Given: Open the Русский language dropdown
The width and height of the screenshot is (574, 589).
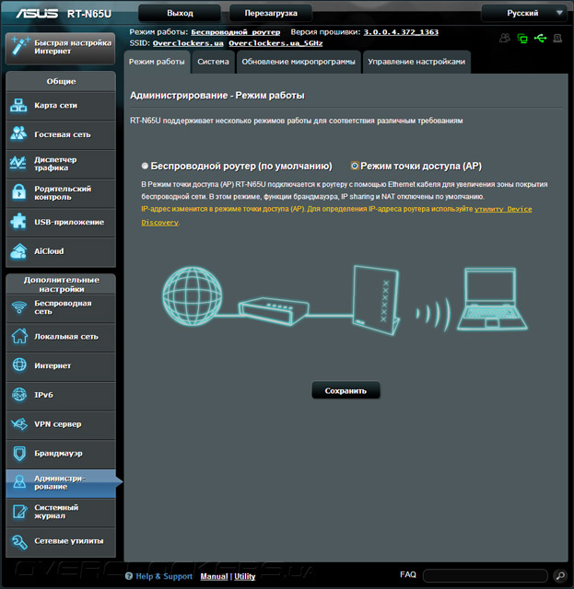Looking at the screenshot, I should tap(524, 13).
